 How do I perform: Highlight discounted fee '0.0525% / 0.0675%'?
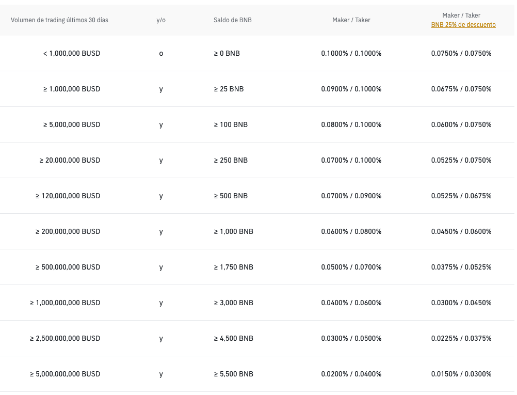coord(461,196)
